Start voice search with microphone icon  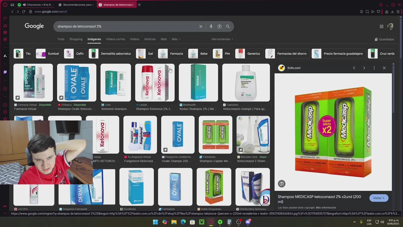coord(211,26)
